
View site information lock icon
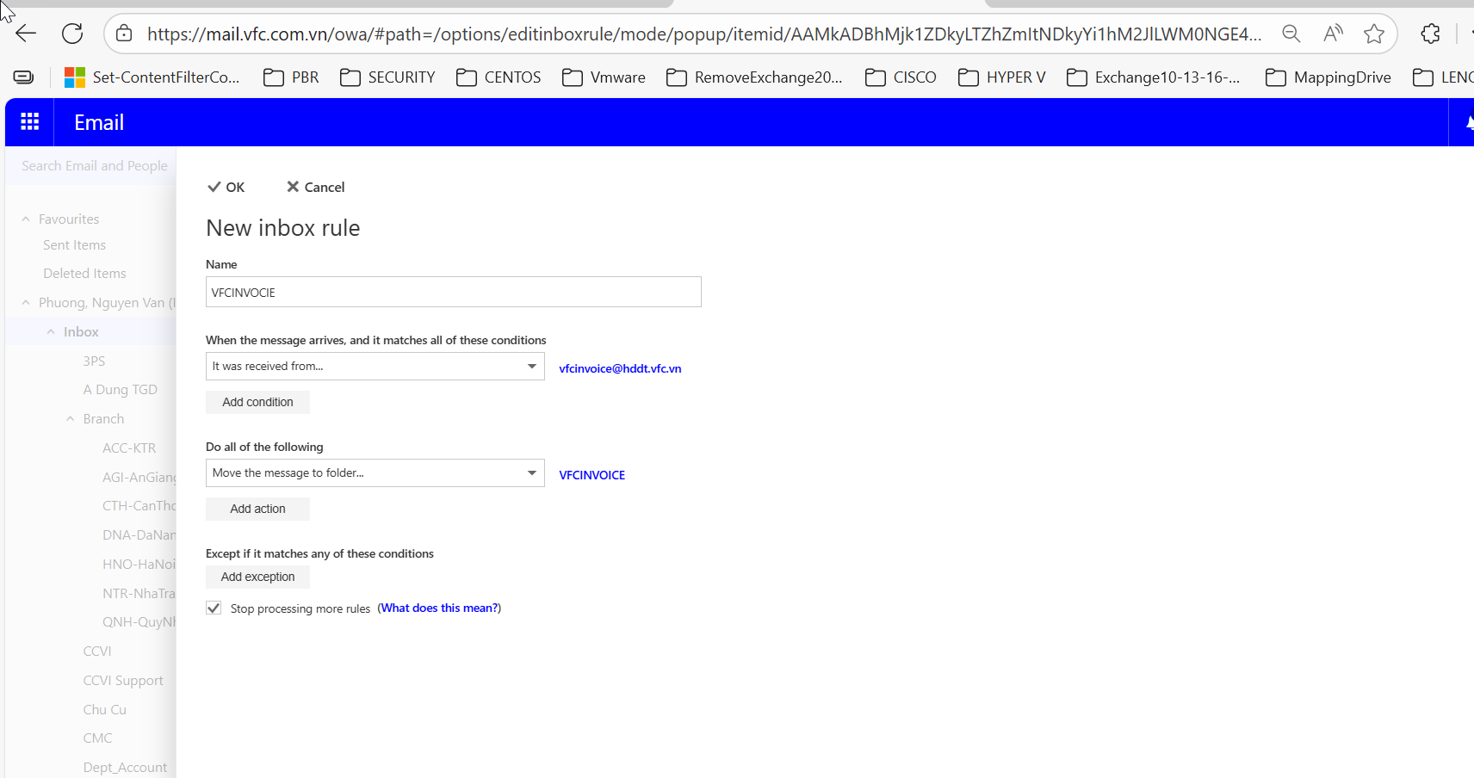pos(124,34)
